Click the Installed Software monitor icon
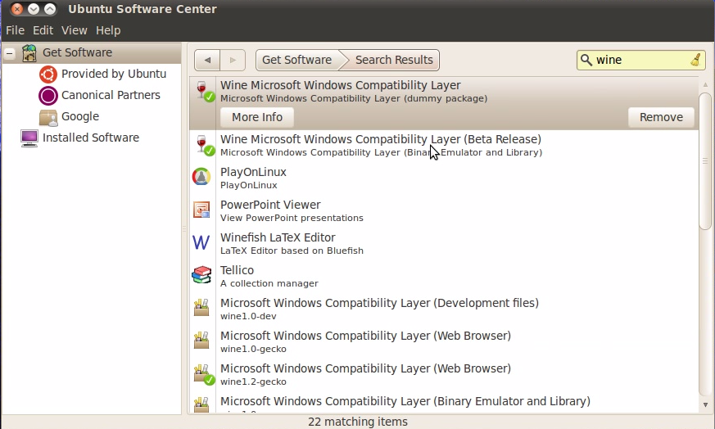The image size is (715, 429). coord(29,138)
